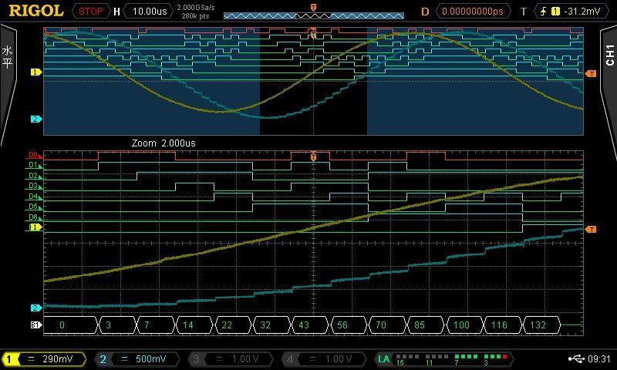Viewport: 617px width, 370px height.
Task: Enable channel 3 at 1.00V
Action: 228,359
